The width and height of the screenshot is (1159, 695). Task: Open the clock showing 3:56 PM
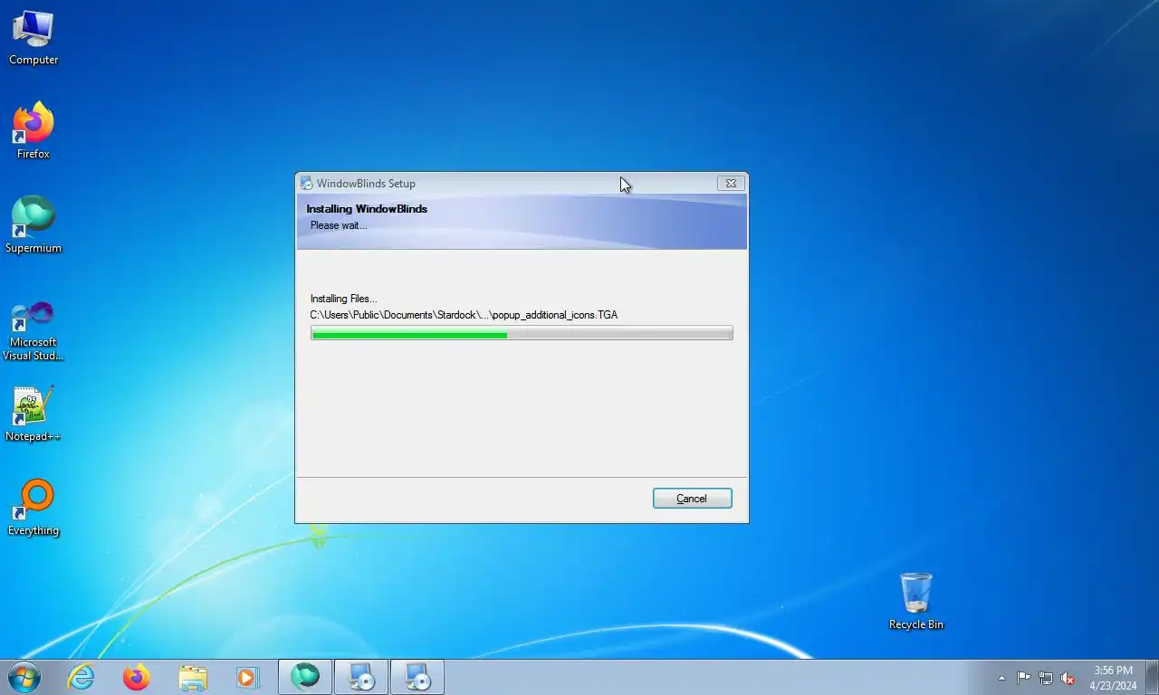[1113, 678]
